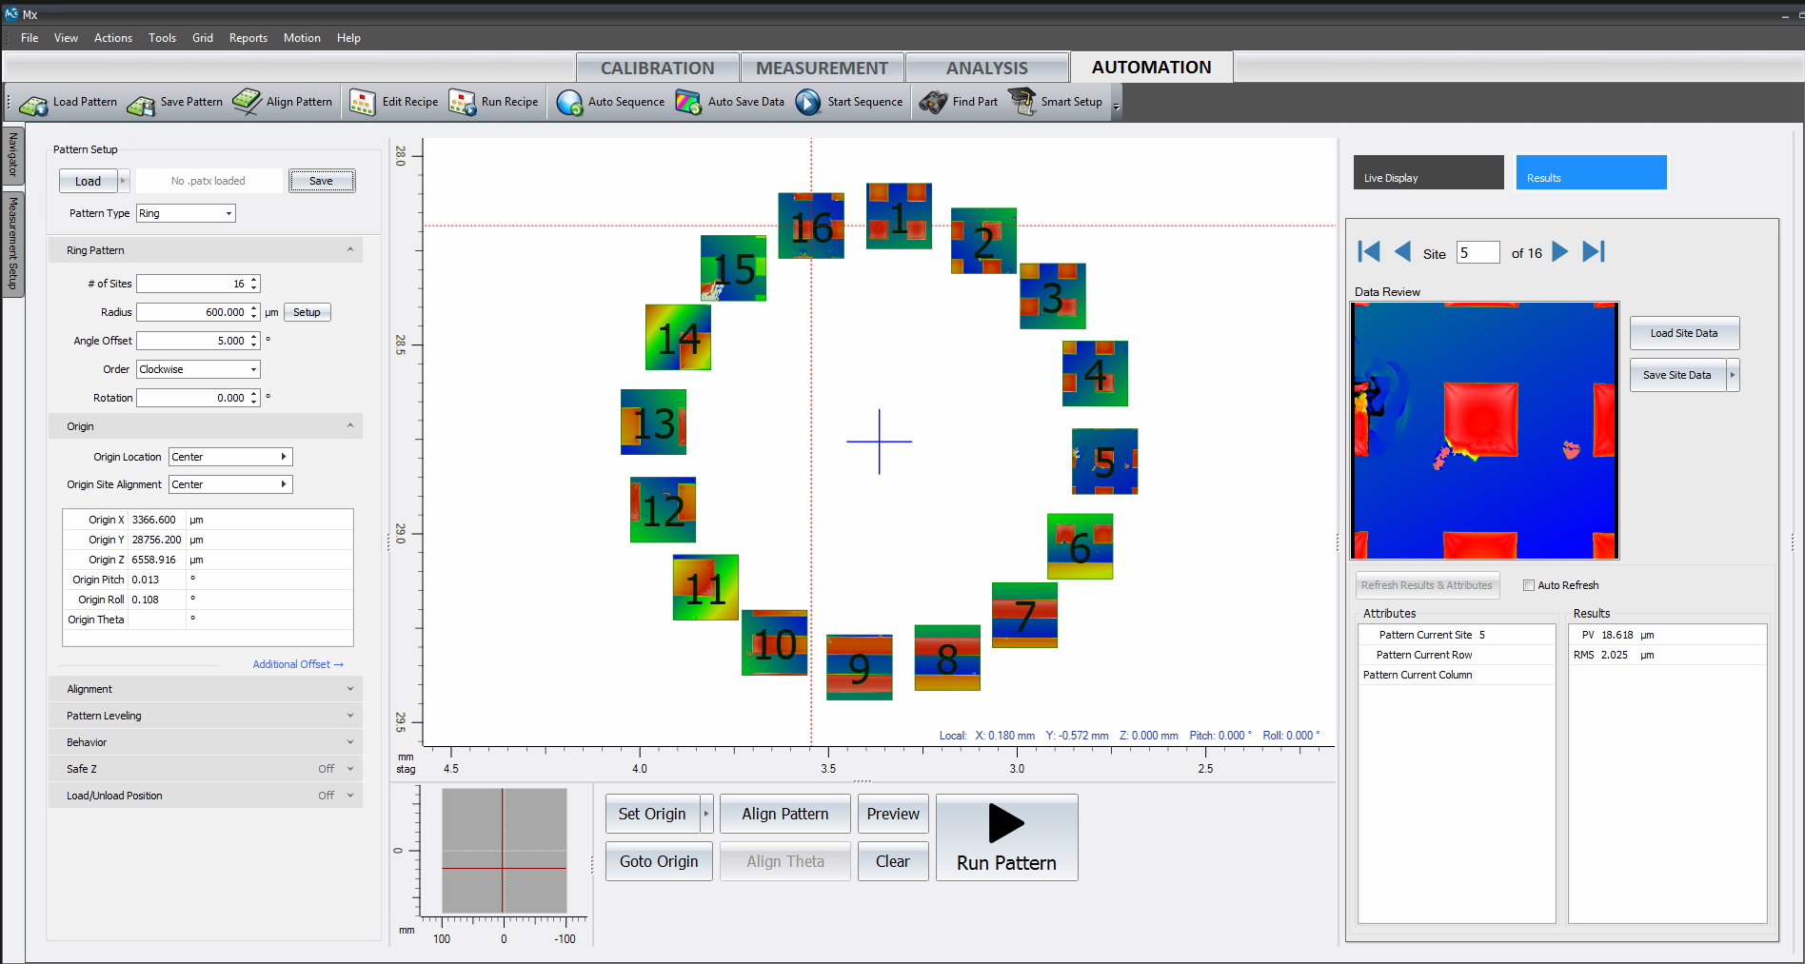Select site 12 thumbnail in the ring pattern
This screenshot has height=964, width=1805.
tap(663, 510)
